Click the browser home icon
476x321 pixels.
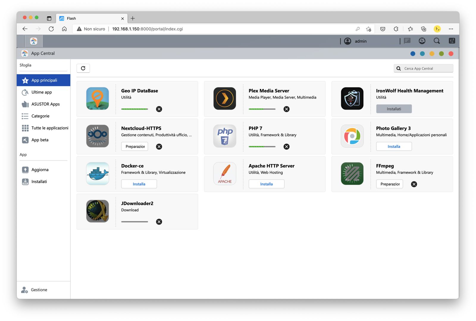(x=64, y=29)
